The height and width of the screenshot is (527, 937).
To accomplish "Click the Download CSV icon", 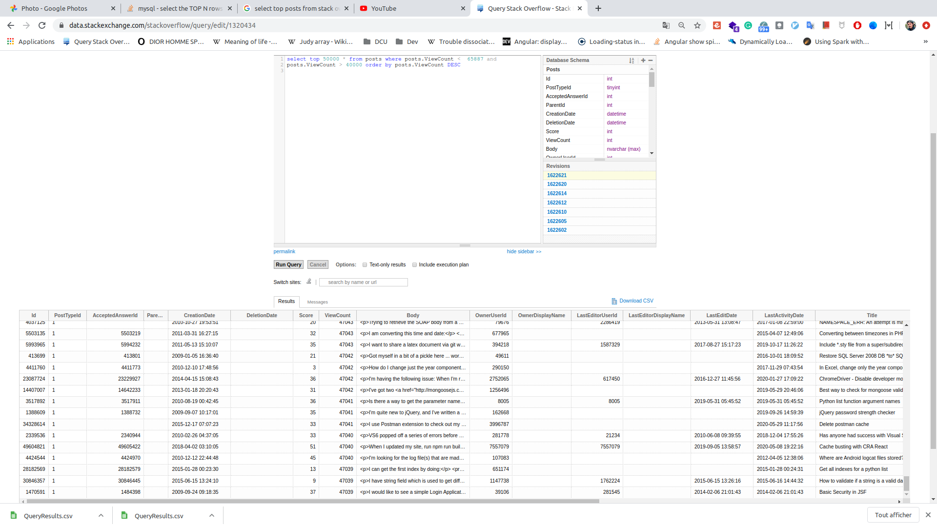I will (614, 301).
